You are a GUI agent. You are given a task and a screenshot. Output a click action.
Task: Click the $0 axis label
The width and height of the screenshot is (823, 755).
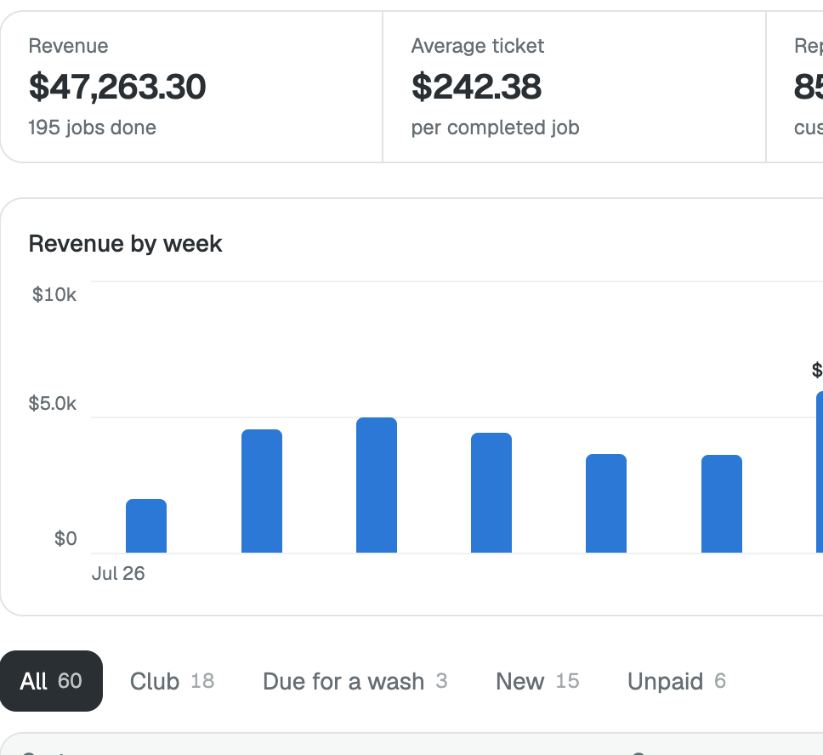pos(65,539)
